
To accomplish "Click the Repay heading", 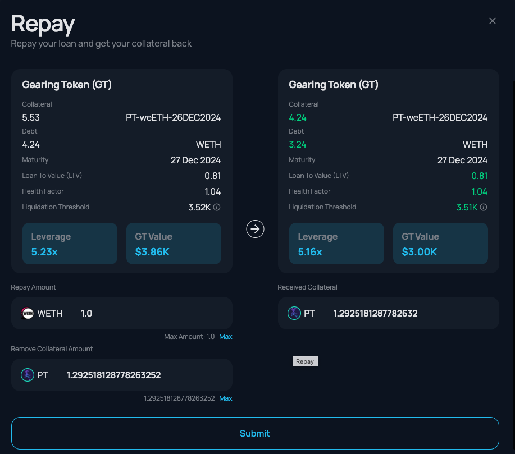I will [43, 24].
